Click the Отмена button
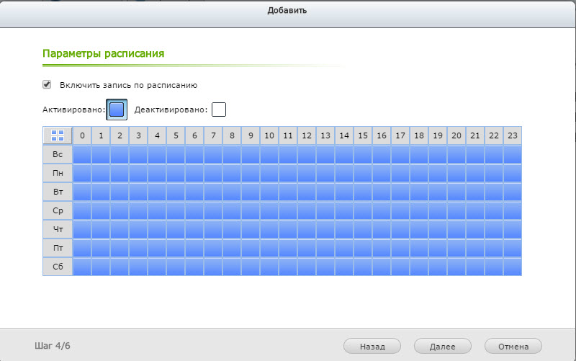 point(513,347)
